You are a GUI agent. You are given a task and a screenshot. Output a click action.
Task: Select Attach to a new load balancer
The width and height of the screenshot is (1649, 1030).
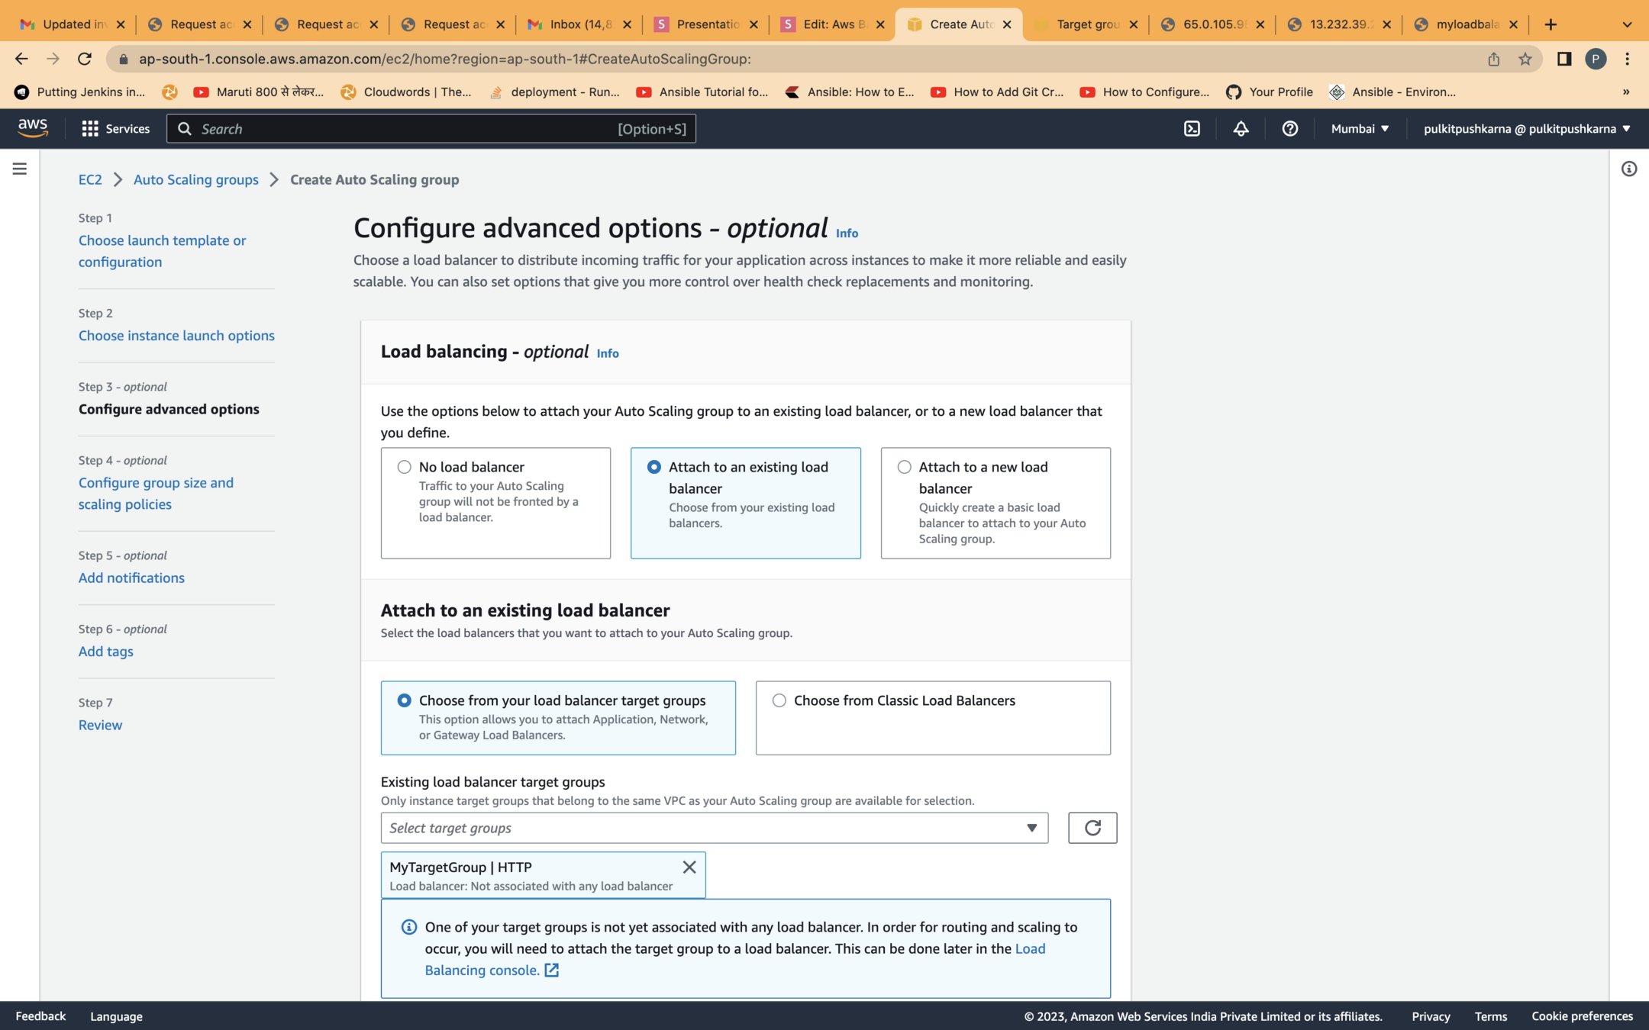point(904,467)
